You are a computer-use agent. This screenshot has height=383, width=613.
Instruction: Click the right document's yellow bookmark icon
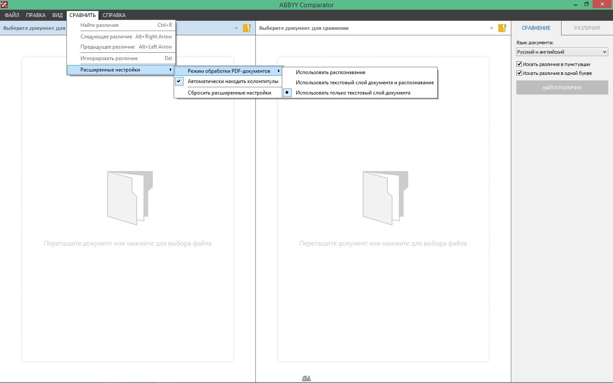coord(502,28)
